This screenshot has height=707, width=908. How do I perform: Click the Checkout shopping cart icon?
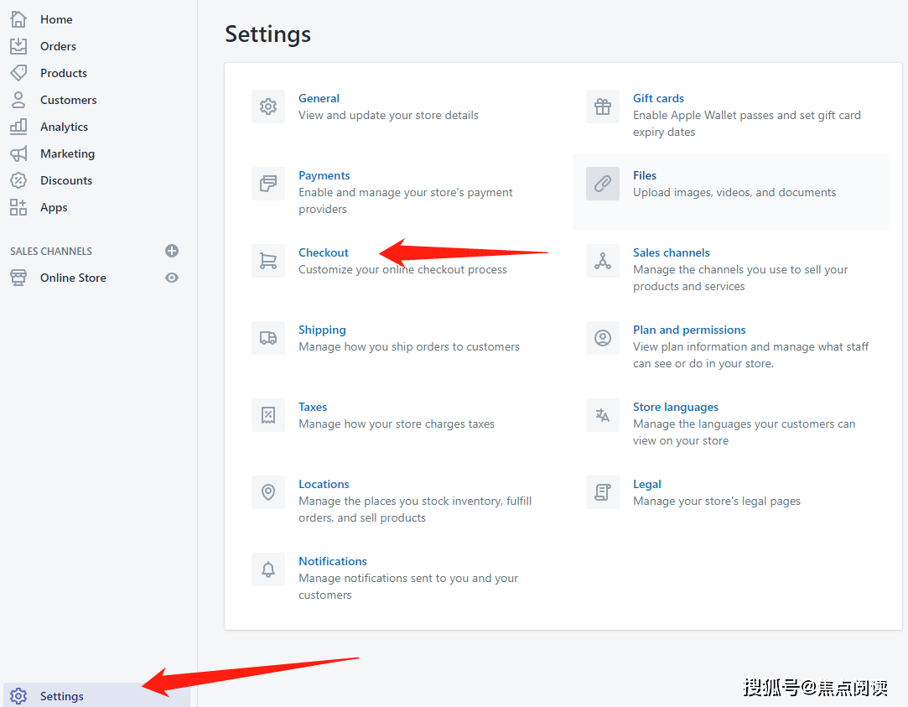click(268, 261)
